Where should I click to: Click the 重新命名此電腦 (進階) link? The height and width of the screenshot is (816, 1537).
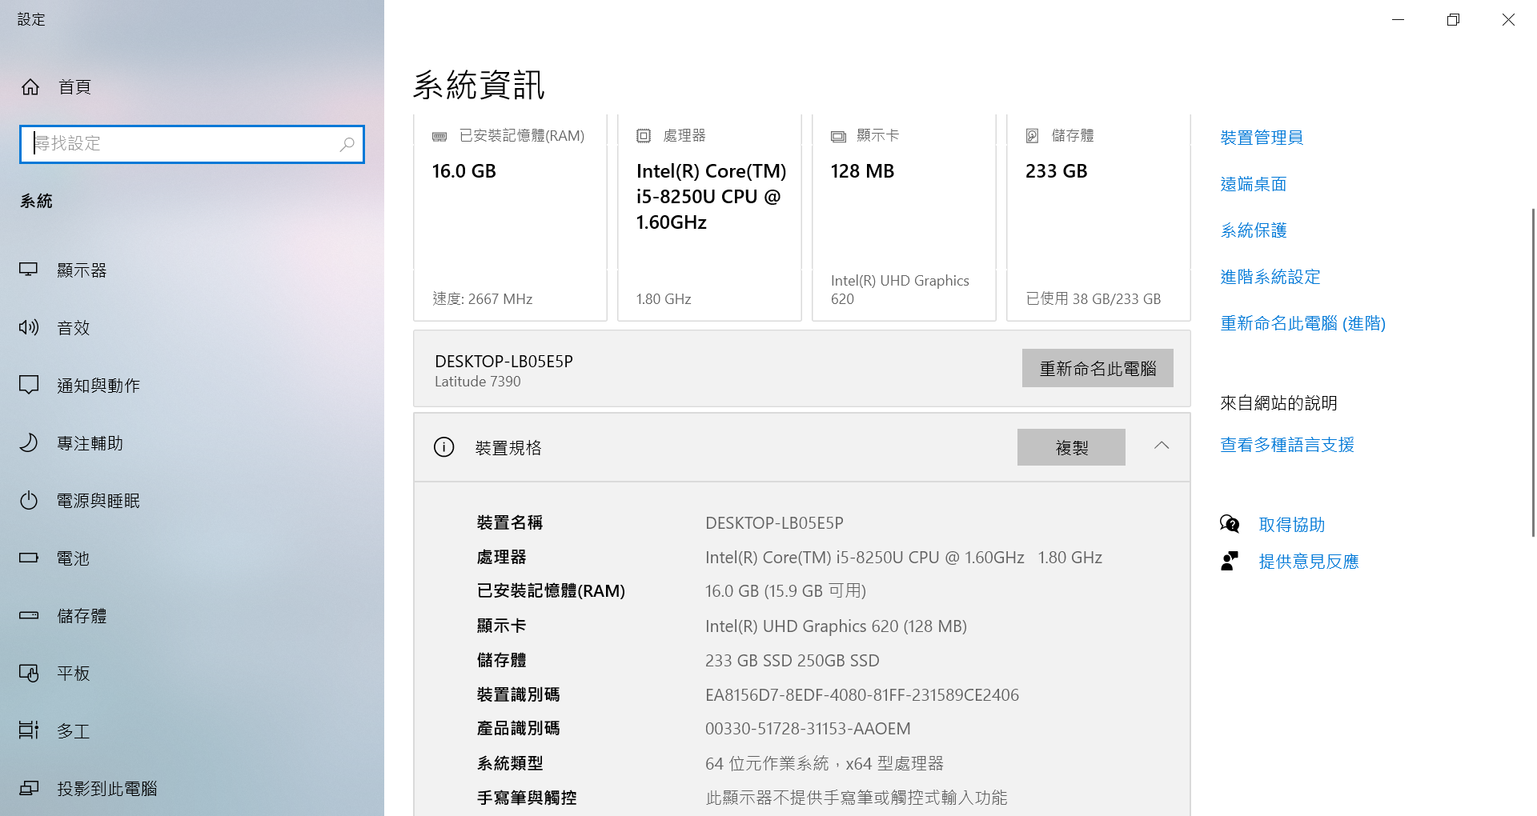point(1302,323)
